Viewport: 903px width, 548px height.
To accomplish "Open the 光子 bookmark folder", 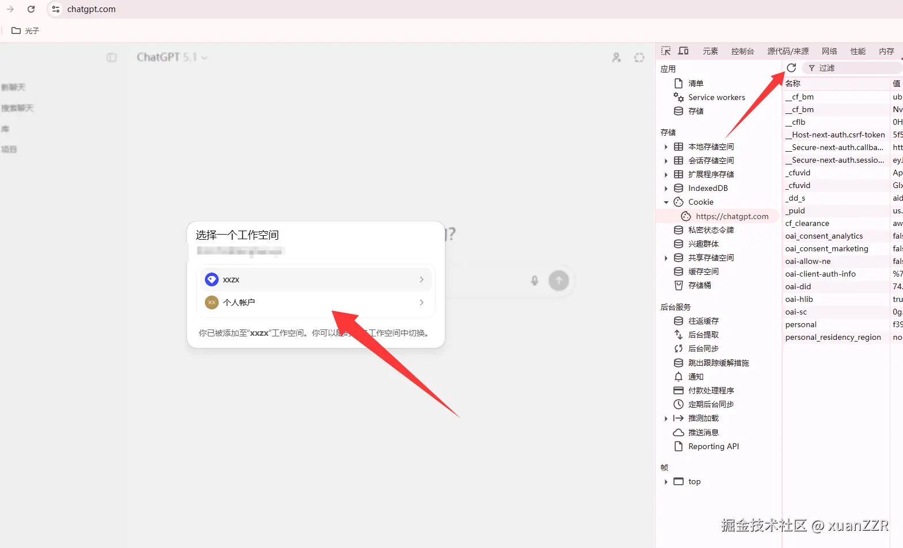I will click(x=25, y=30).
